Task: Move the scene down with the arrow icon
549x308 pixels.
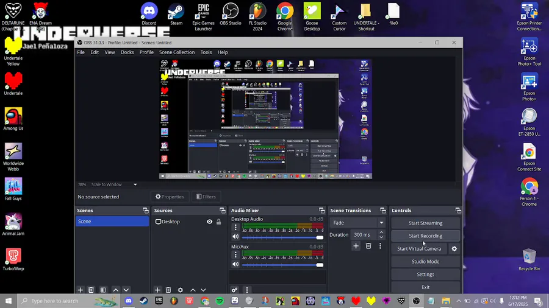Action: click(126, 290)
